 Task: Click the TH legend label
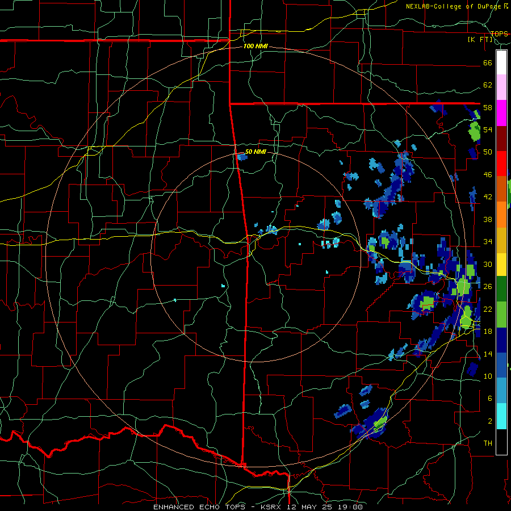[x=488, y=443]
